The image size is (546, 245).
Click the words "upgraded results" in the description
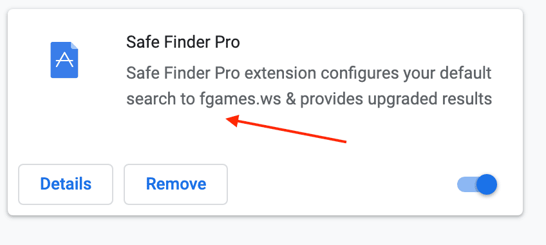pyautogui.click(x=429, y=100)
